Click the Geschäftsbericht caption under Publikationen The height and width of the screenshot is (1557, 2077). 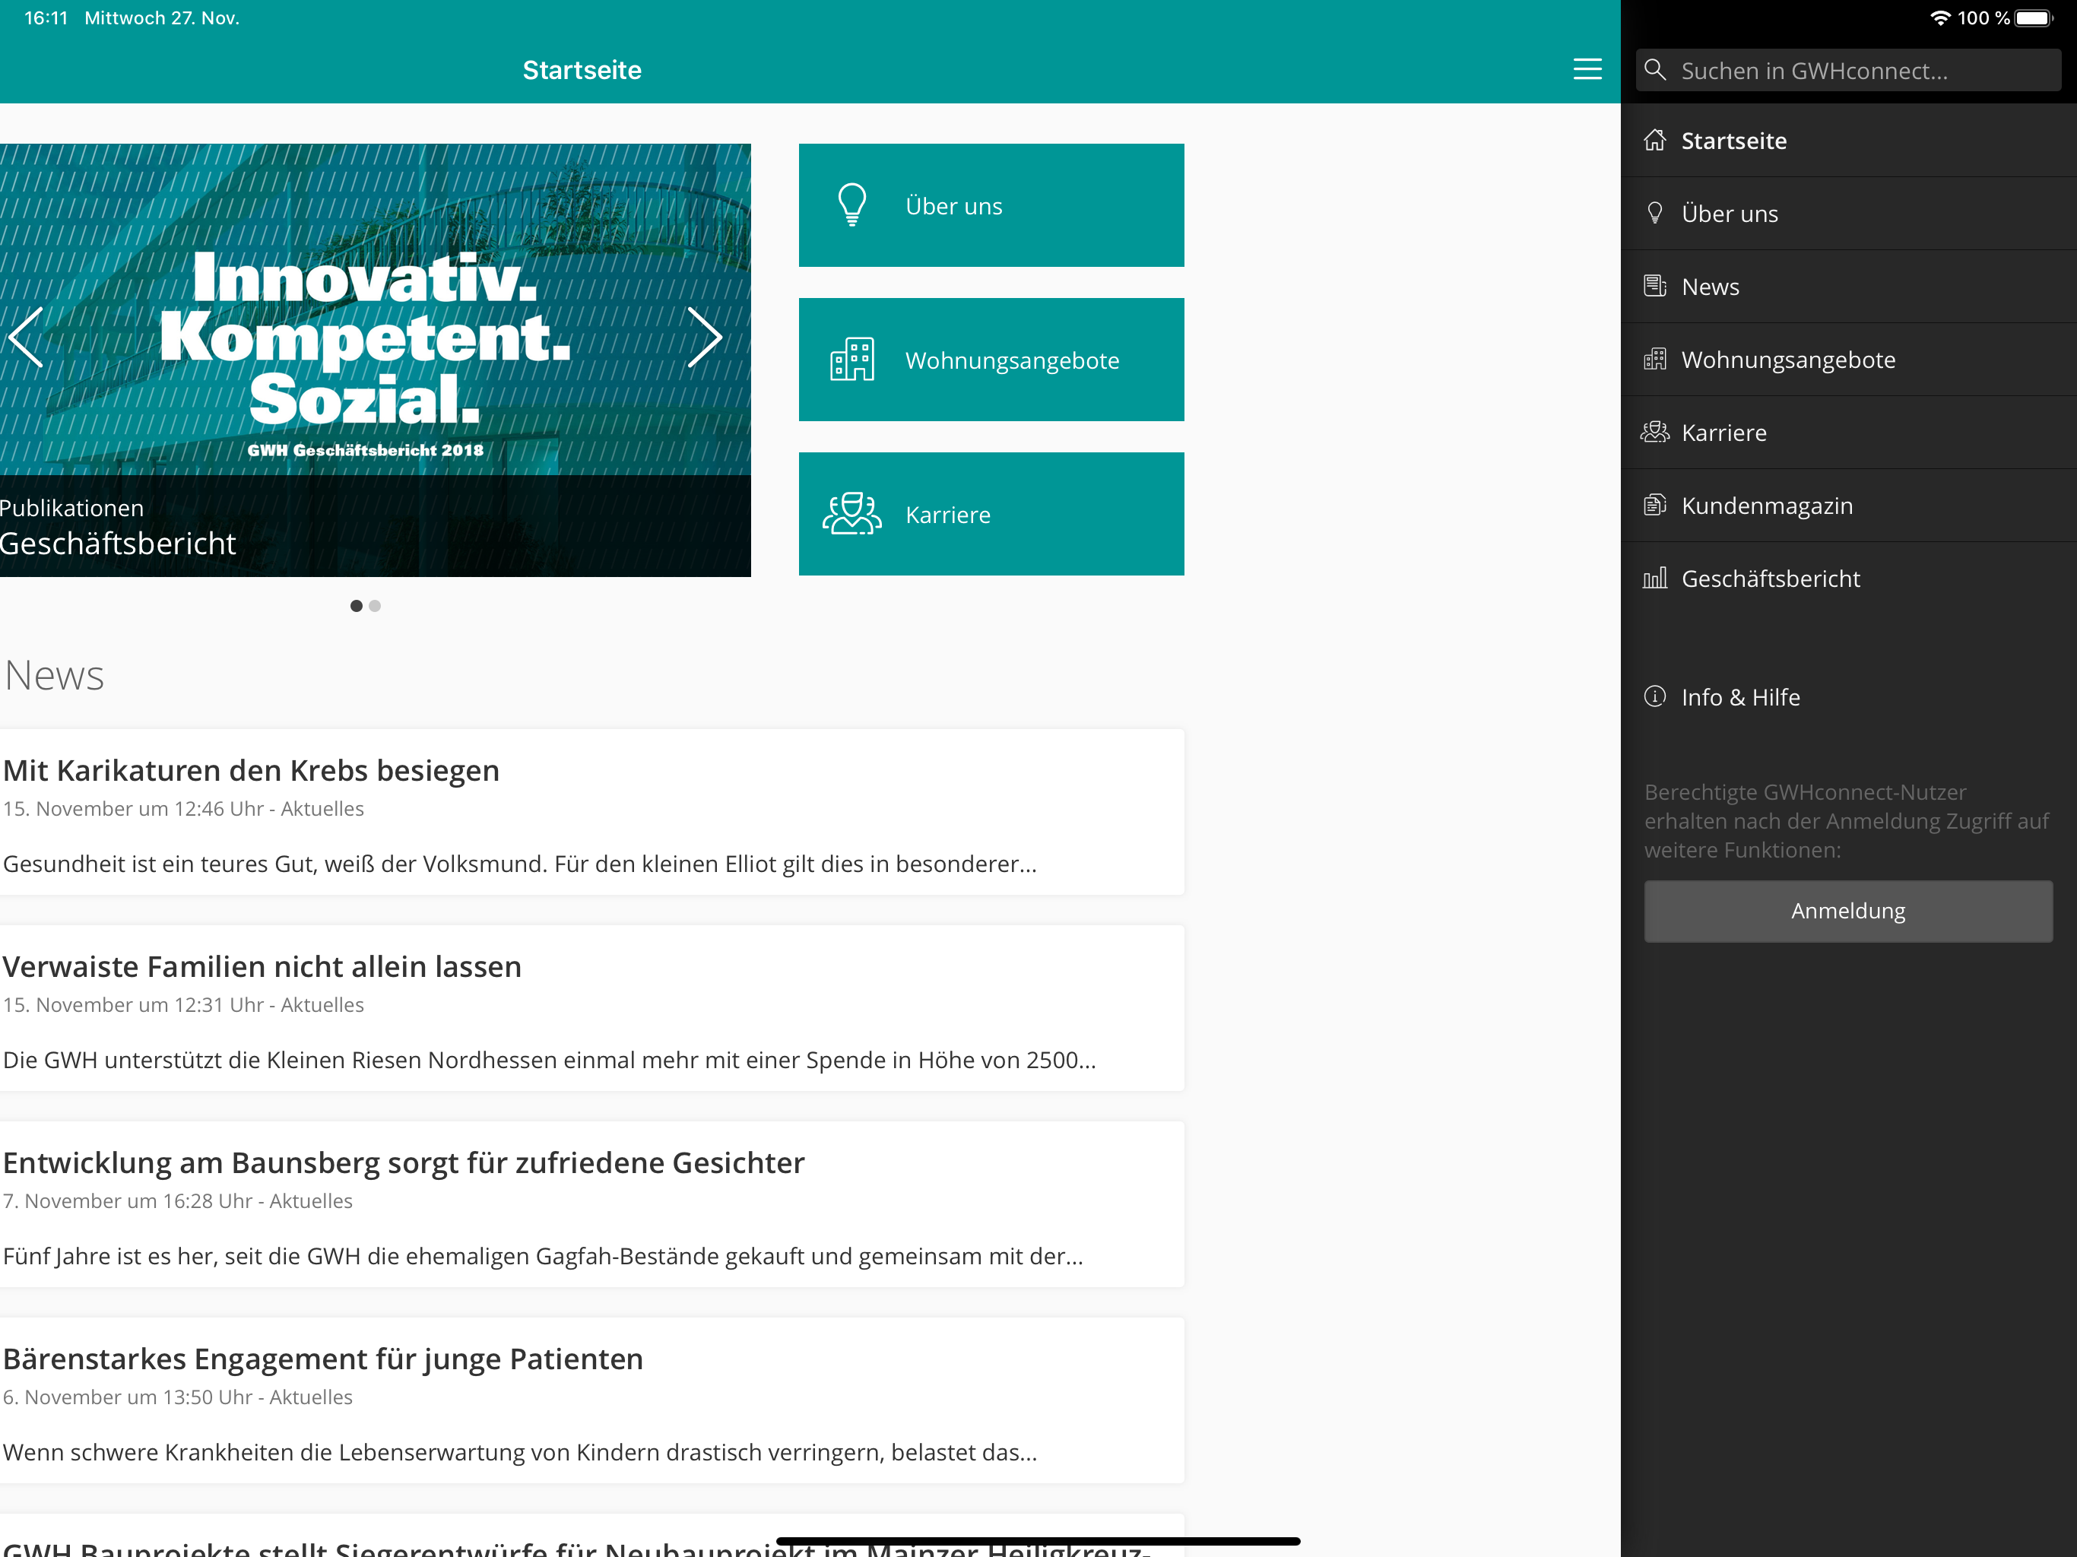pyautogui.click(x=117, y=544)
